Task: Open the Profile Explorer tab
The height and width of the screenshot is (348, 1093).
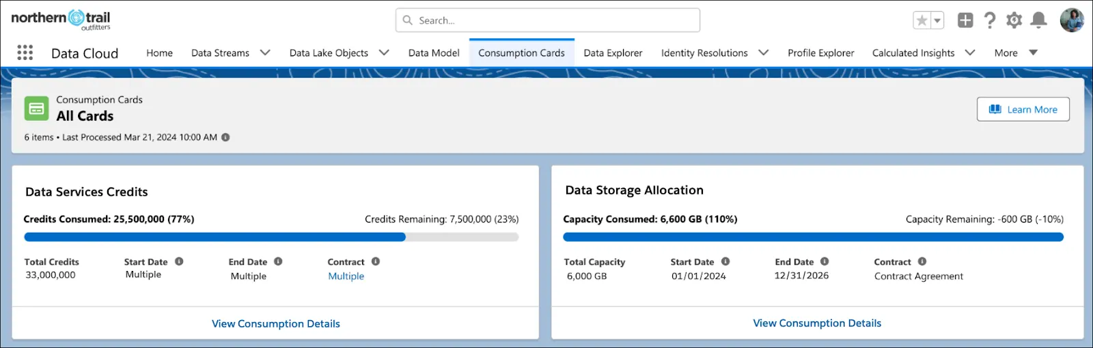Action: 820,53
